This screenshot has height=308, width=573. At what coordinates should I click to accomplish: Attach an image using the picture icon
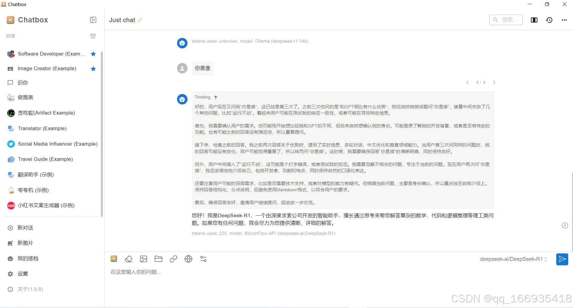tap(144, 259)
